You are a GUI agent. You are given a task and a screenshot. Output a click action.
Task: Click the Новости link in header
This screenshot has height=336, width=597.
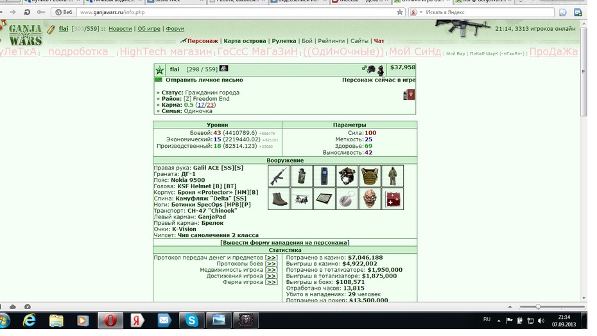[120, 28]
